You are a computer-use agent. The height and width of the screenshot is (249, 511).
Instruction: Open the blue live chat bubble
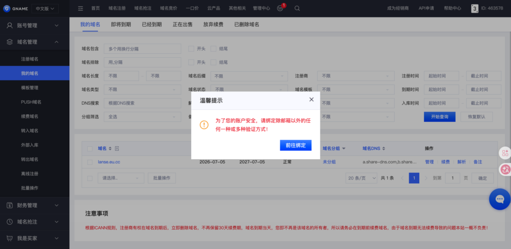pyautogui.click(x=500, y=199)
